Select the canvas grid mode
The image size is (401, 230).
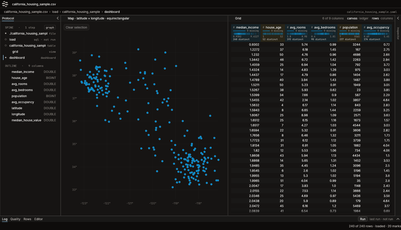(x=352, y=18)
